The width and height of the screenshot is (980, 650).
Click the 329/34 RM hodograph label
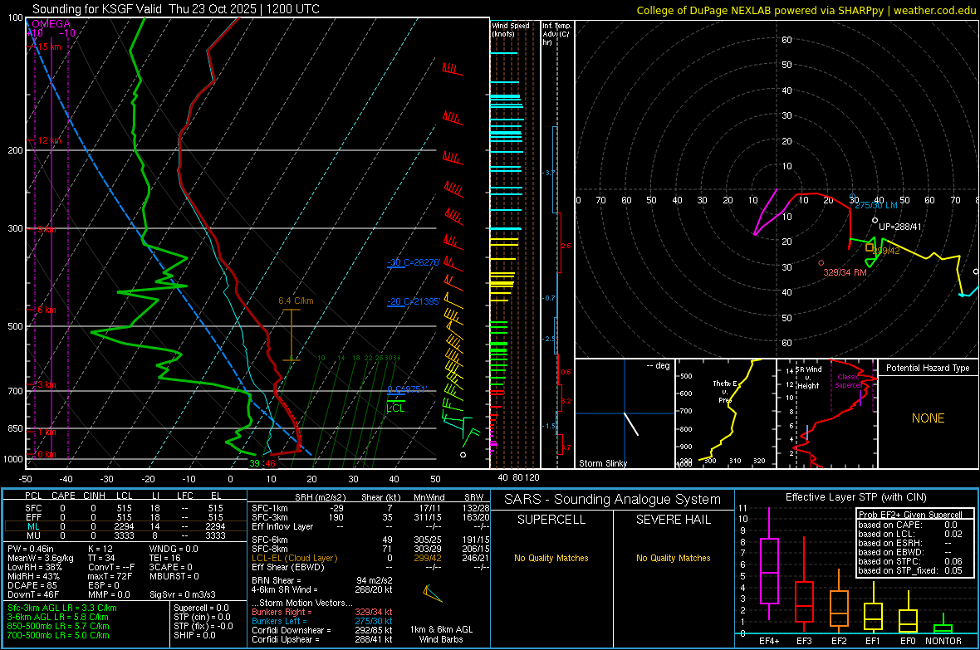tap(845, 272)
